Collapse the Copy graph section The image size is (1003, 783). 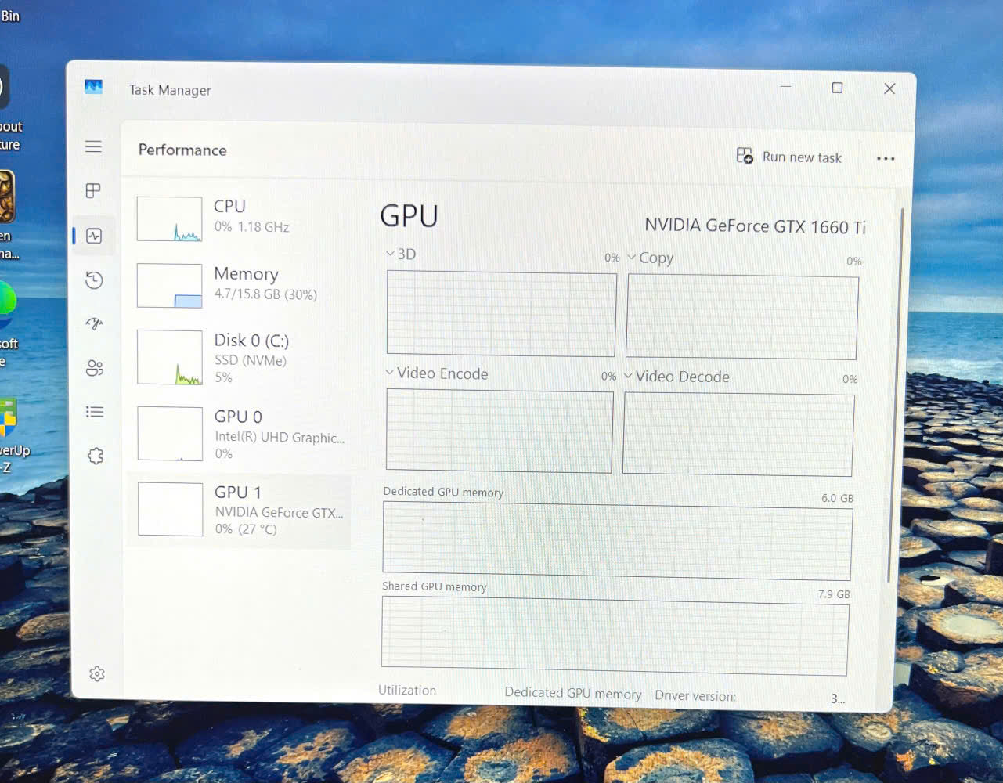click(631, 258)
